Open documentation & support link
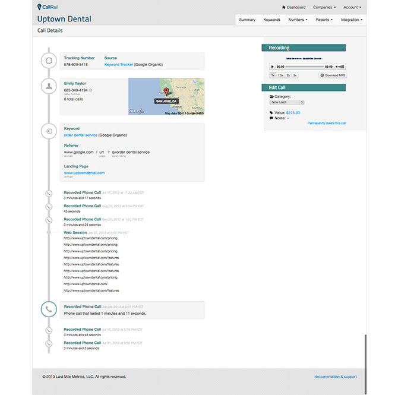The image size is (395, 395). [336, 377]
